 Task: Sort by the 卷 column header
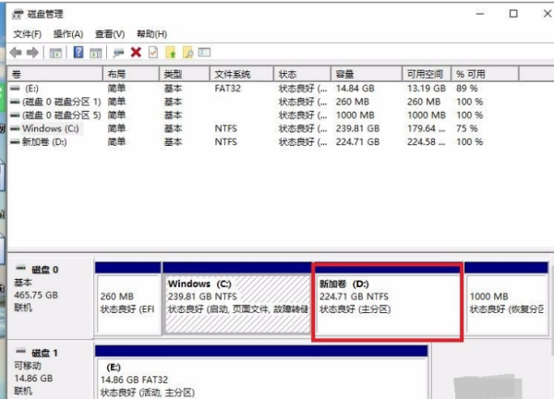pos(55,74)
